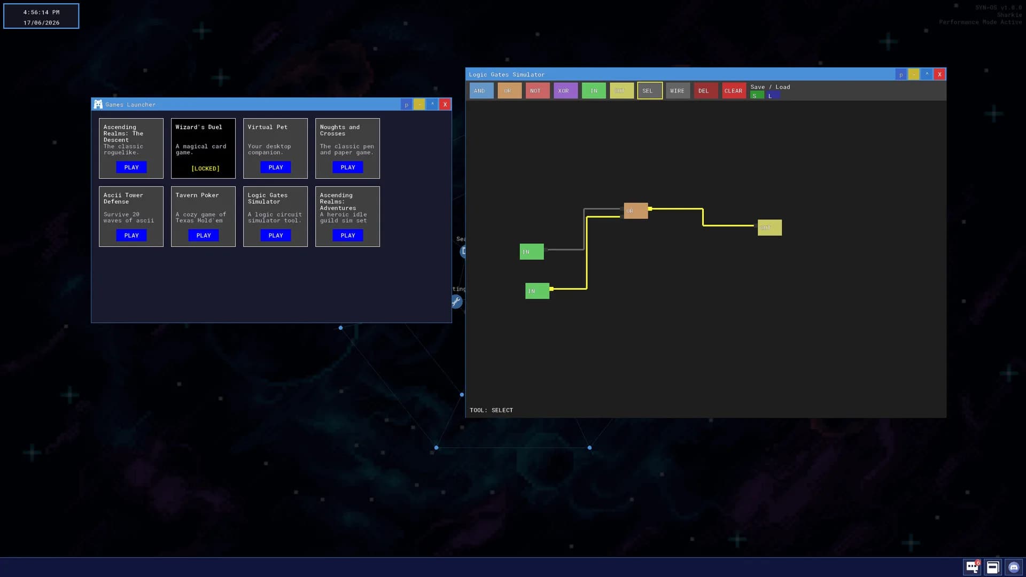Play Ascending Realms: Adventures
Image resolution: width=1026 pixels, height=577 pixels.
coord(348,235)
